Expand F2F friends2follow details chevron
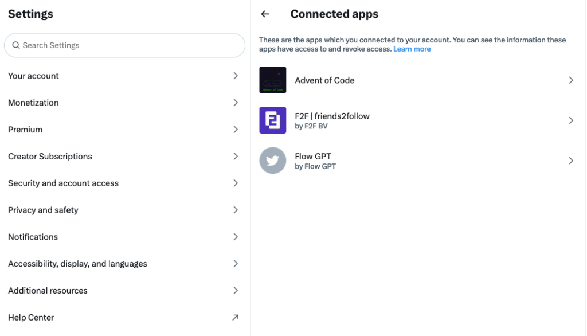The height and width of the screenshot is (336, 587). (570, 120)
